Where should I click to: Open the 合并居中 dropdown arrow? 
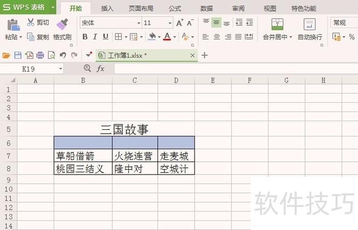(291, 37)
